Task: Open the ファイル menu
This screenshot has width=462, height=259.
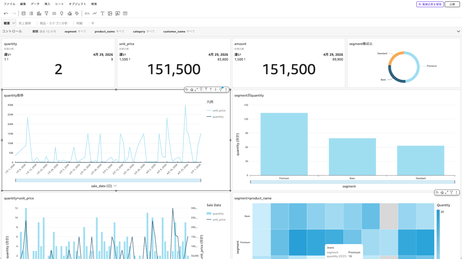Action: 10,4
